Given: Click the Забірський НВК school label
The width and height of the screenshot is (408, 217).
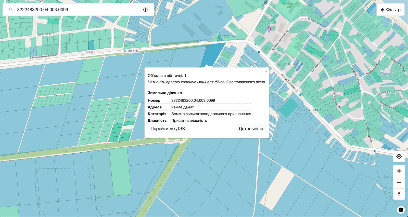Looking at the screenshot, I should point(290,5).
